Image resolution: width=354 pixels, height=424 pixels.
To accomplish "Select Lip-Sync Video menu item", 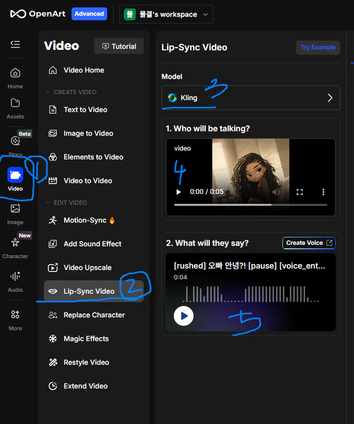I will click(x=94, y=291).
